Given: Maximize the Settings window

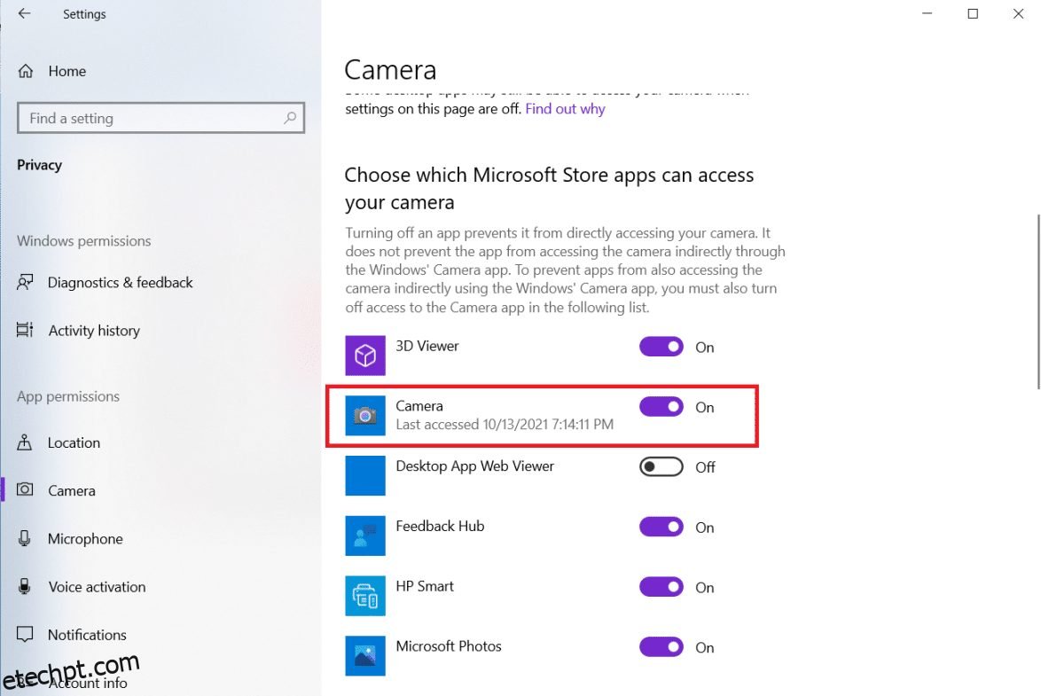Looking at the screenshot, I should [x=973, y=13].
